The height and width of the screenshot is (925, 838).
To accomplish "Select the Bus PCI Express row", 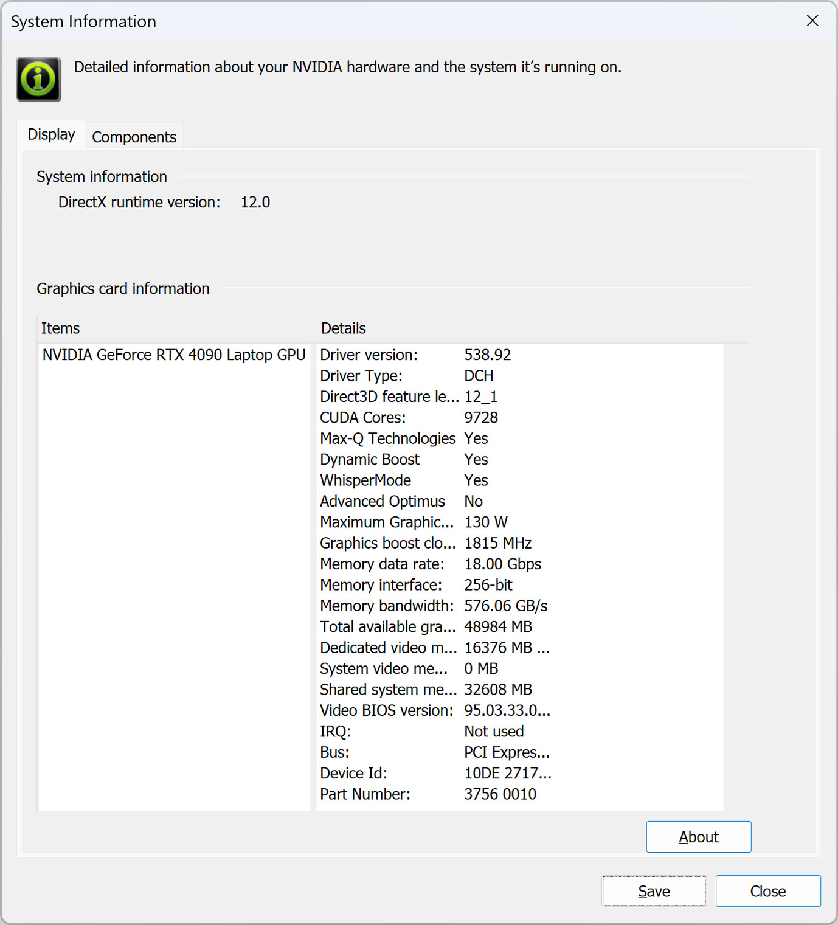I will (520, 752).
